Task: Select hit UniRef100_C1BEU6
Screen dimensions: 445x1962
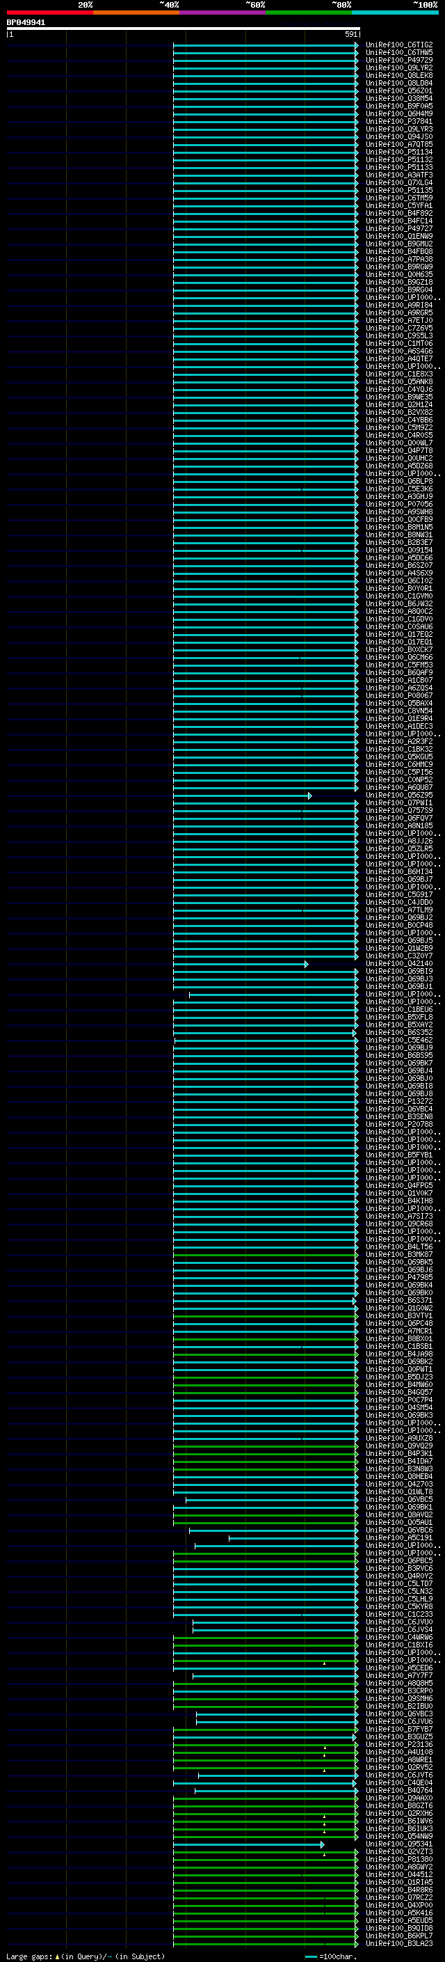Action: tap(399, 1010)
